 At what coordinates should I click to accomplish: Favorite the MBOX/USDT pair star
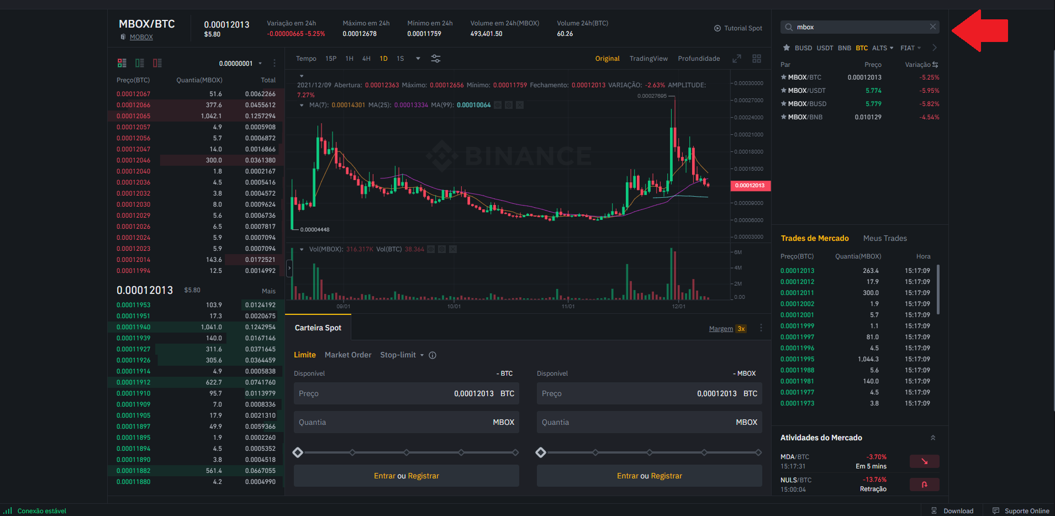click(783, 91)
